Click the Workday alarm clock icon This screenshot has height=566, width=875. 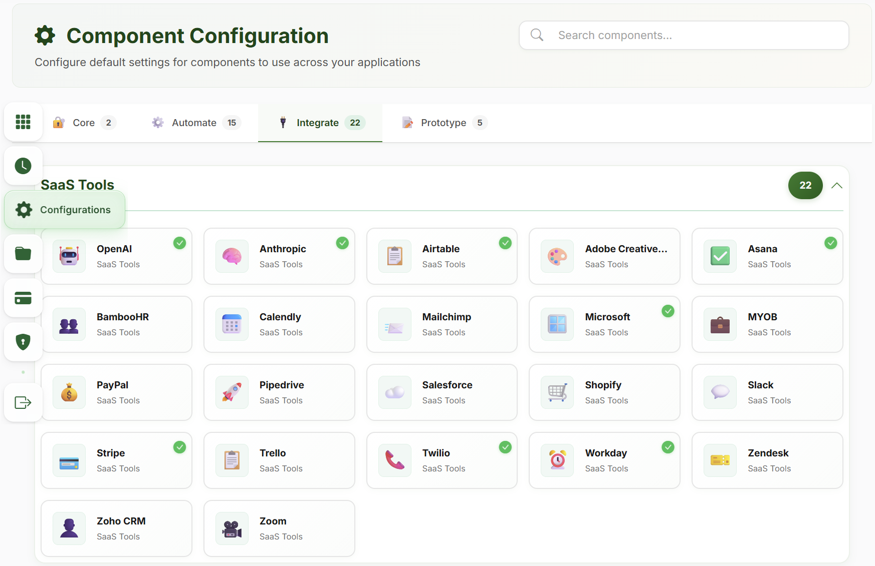557,460
